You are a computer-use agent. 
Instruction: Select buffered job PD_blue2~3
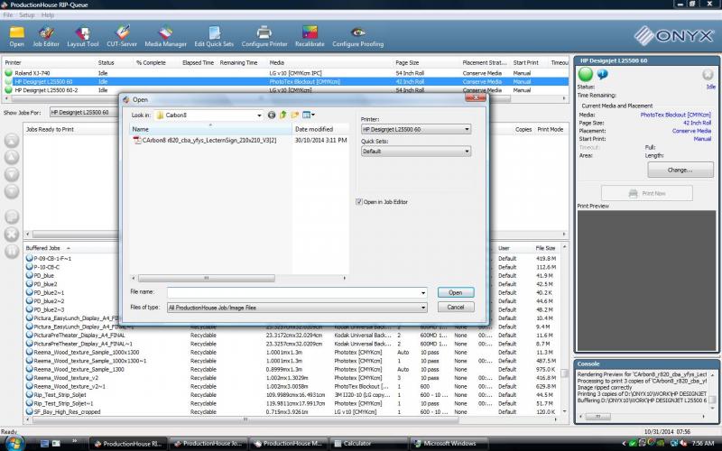click(49, 309)
